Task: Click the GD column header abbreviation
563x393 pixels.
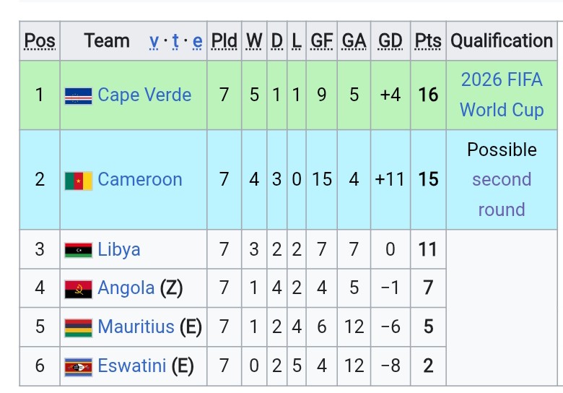Action: (x=390, y=40)
